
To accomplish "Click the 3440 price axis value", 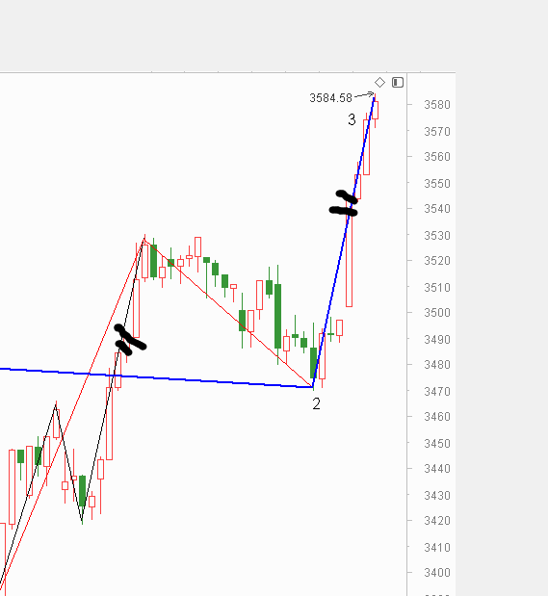I will coord(437,469).
